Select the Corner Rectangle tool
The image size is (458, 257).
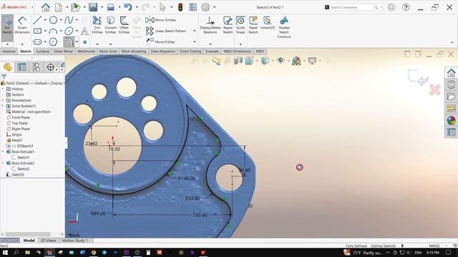(37, 31)
